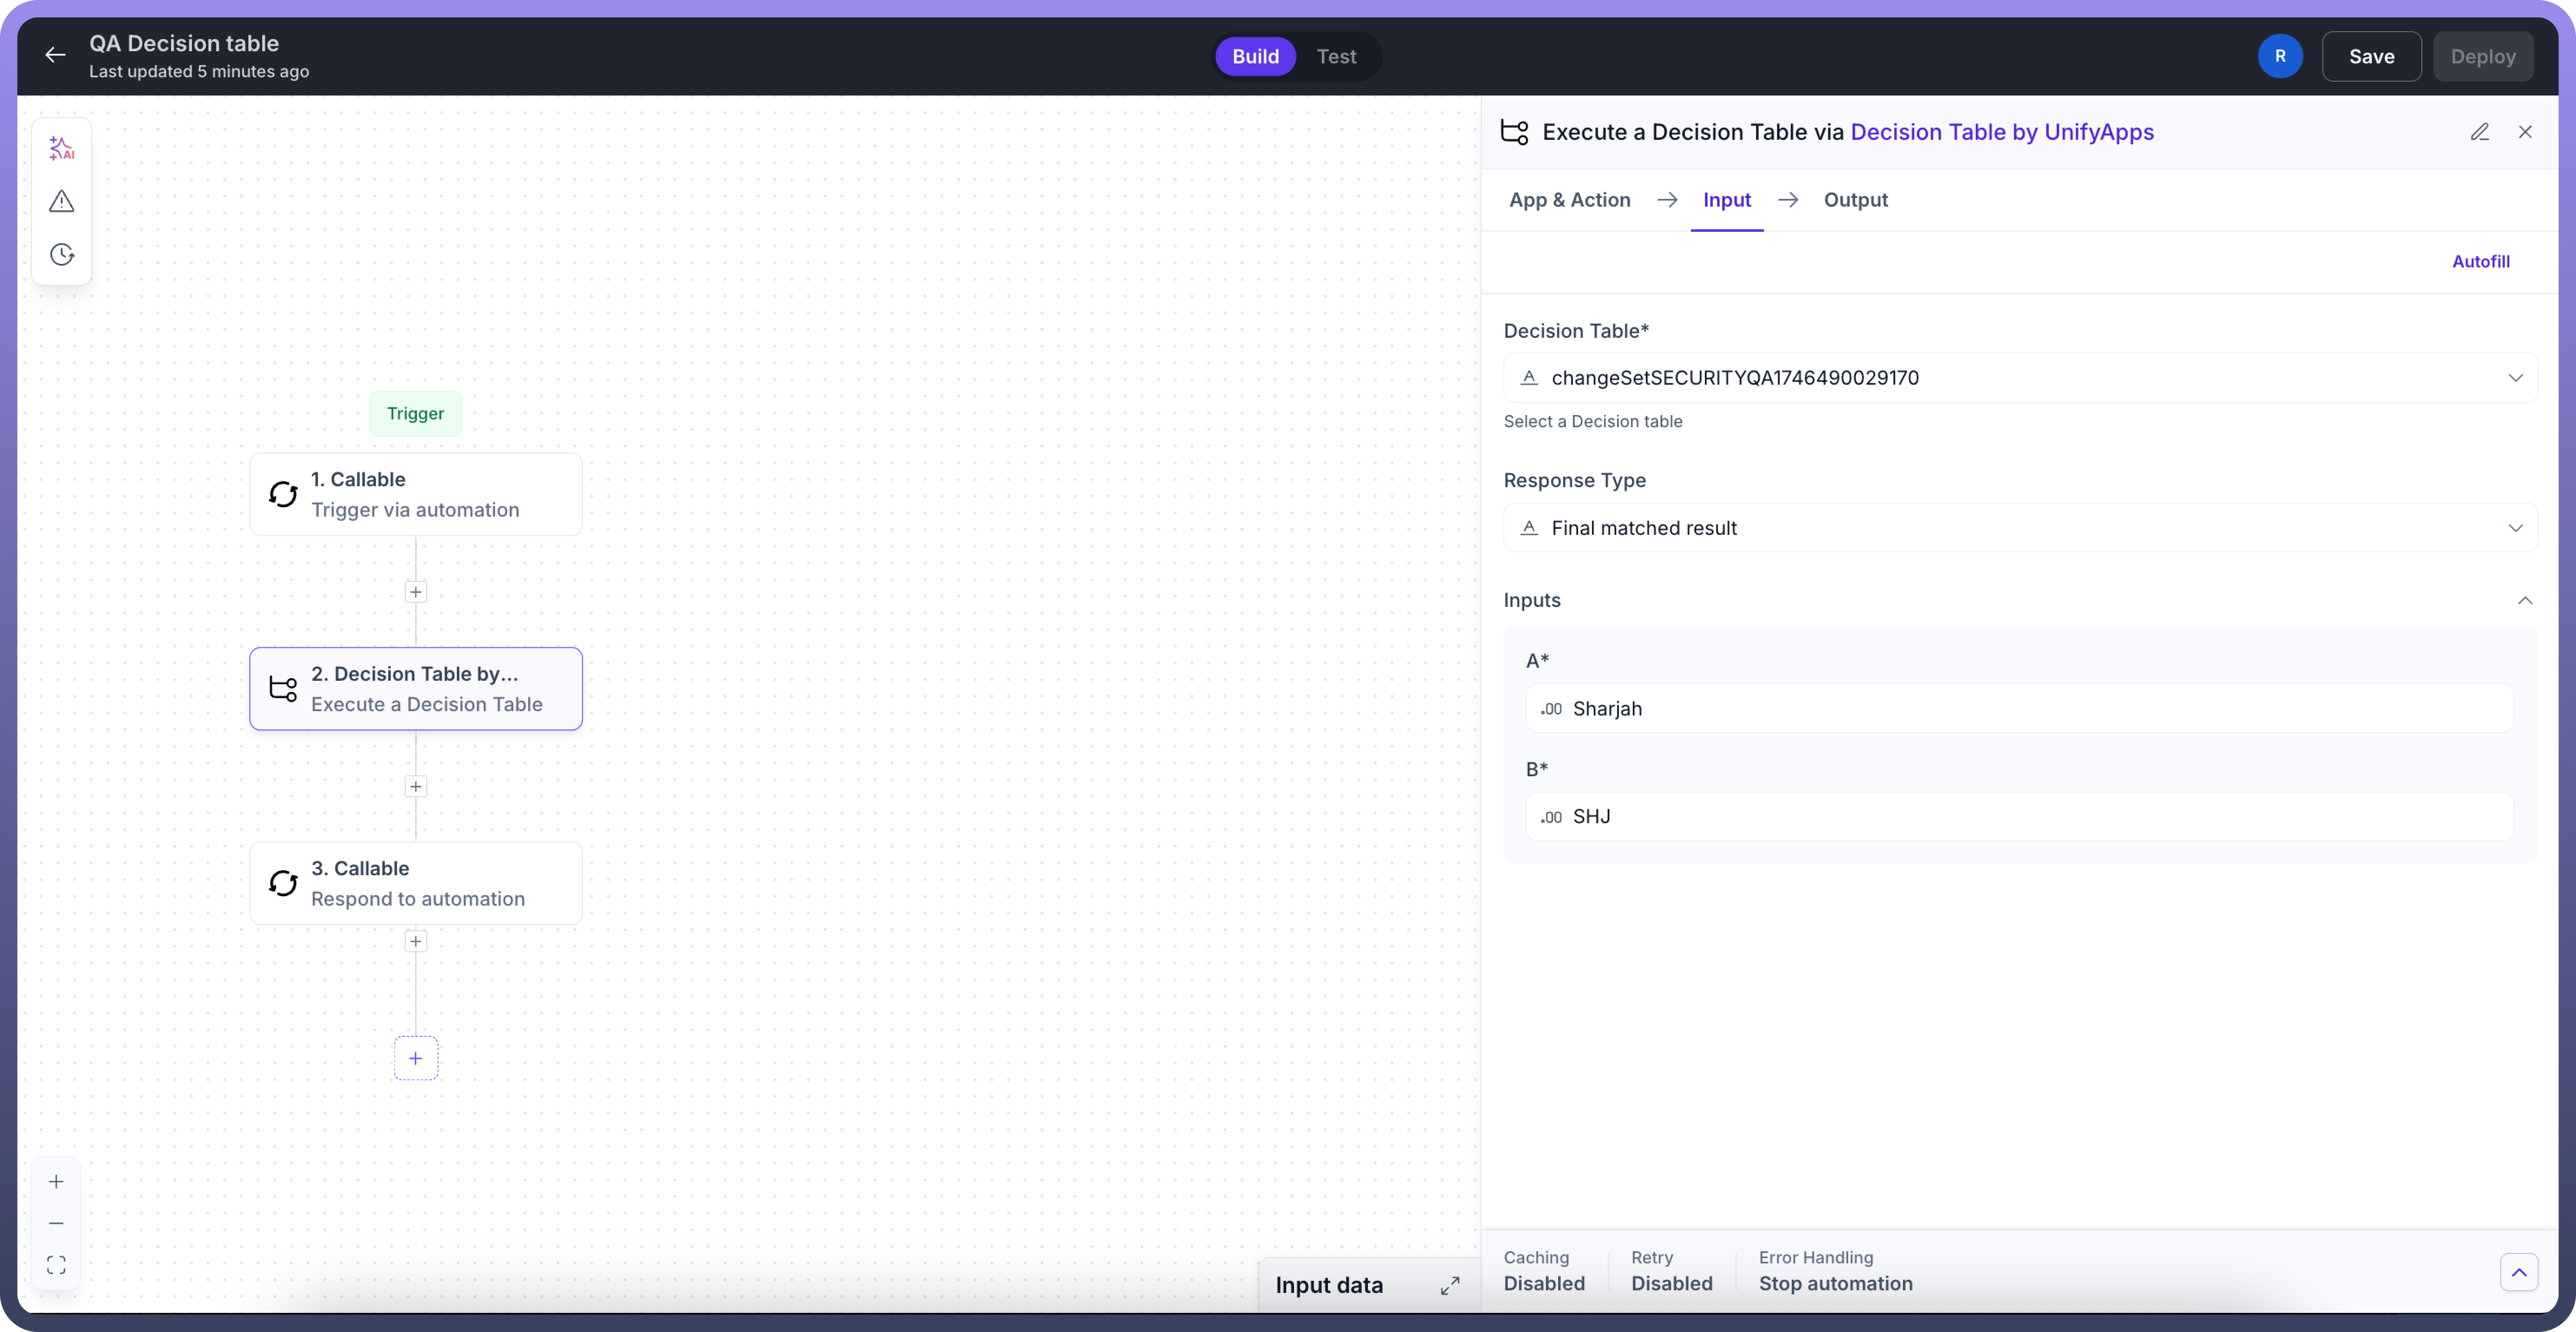
Task: Click the fit-to-screen canvas icon
Action: pyautogui.click(x=56, y=1265)
